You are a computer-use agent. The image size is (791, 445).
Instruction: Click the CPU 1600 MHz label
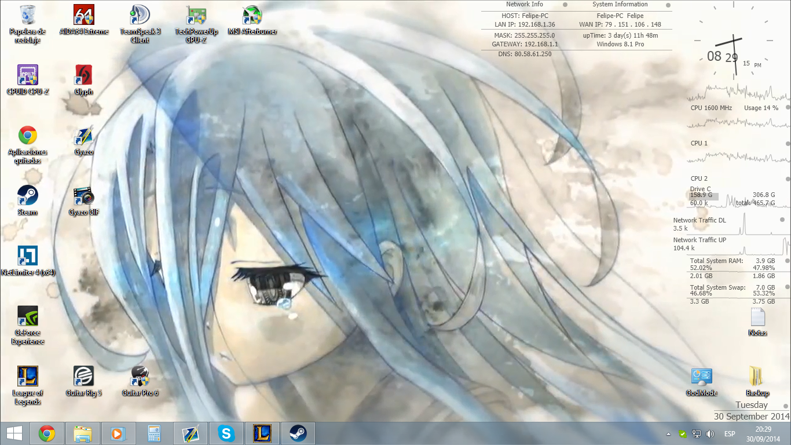(x=711, y=108)
